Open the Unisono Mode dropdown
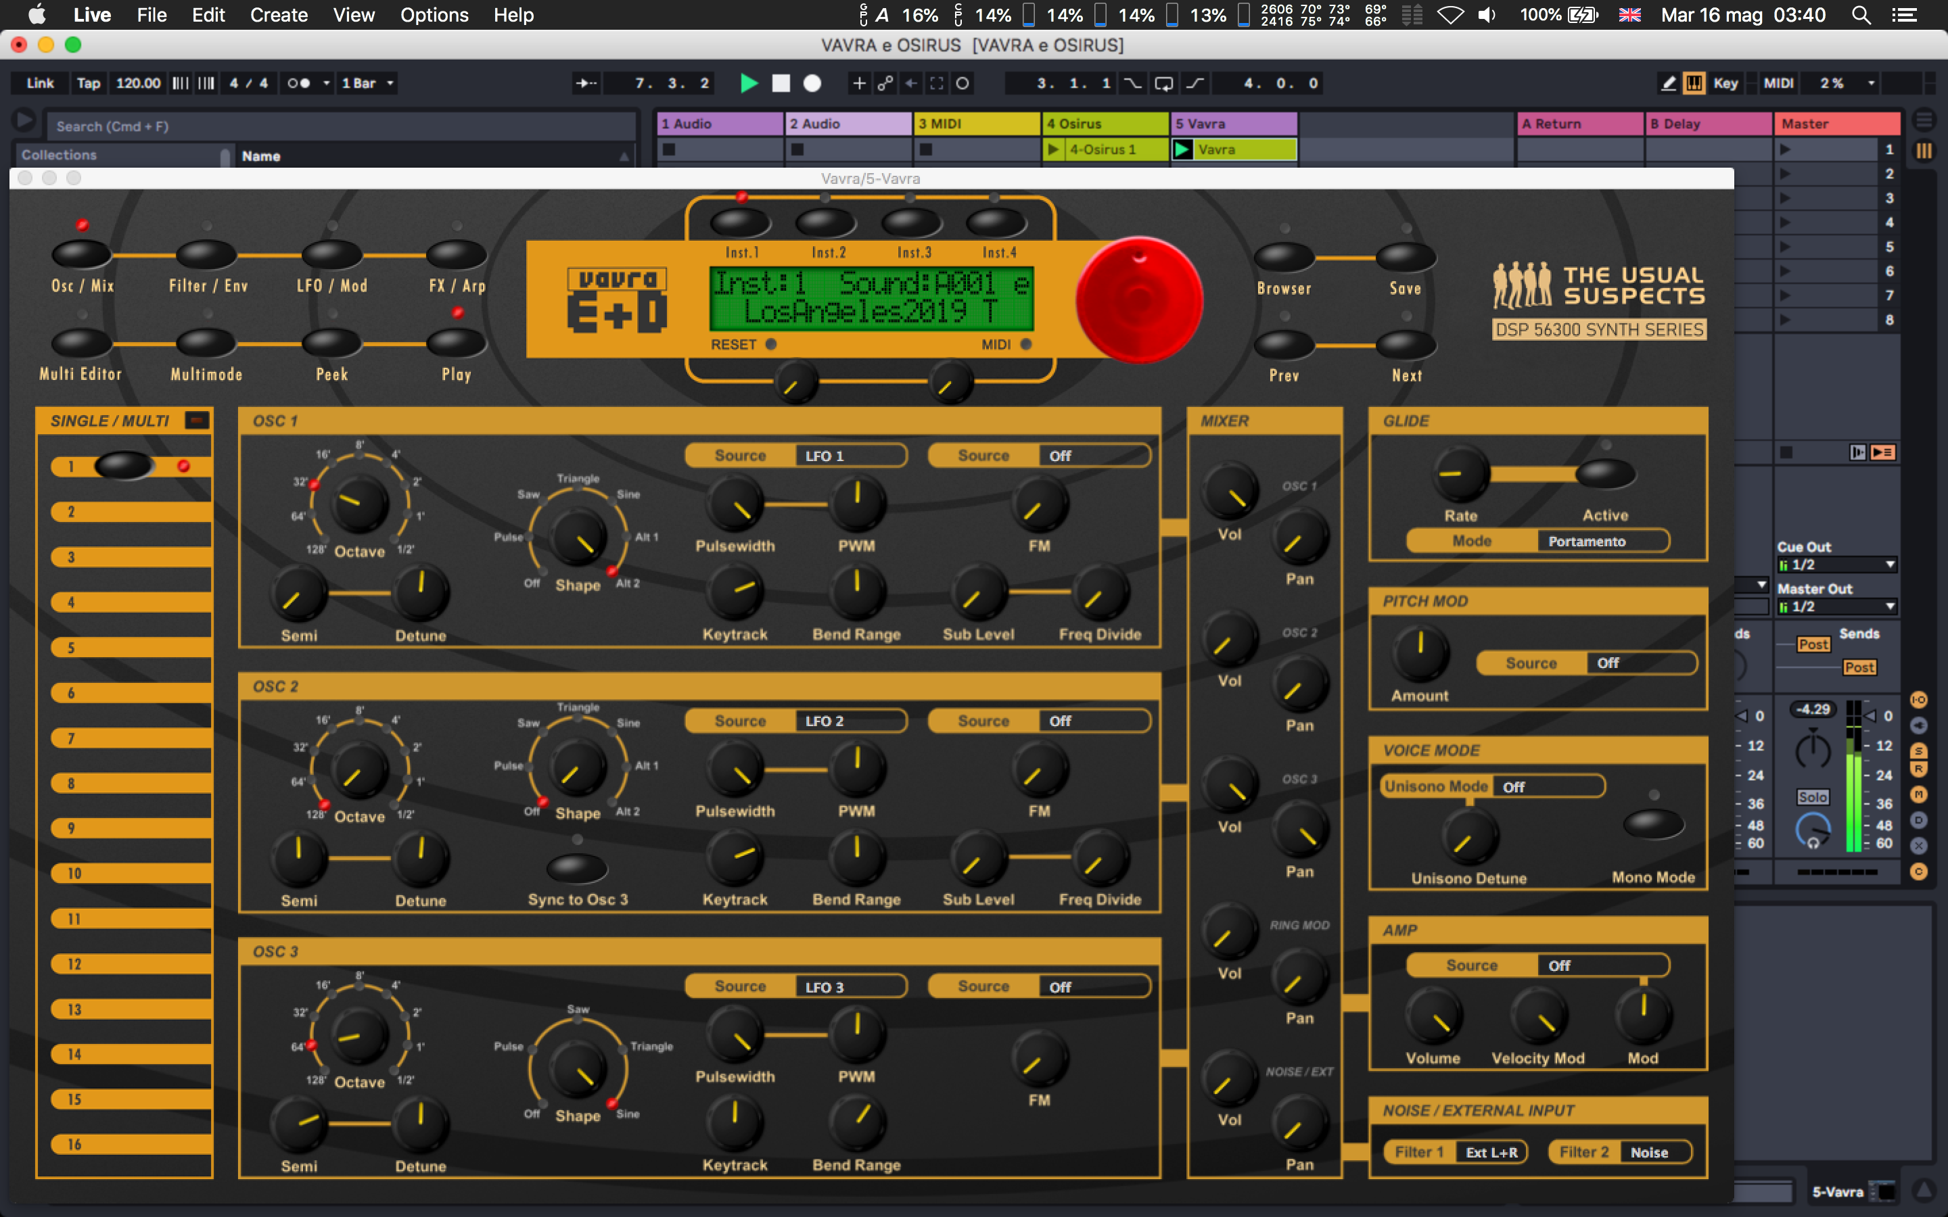Viewport: 1948px width, 1217px height. [x=1549, y=786]
